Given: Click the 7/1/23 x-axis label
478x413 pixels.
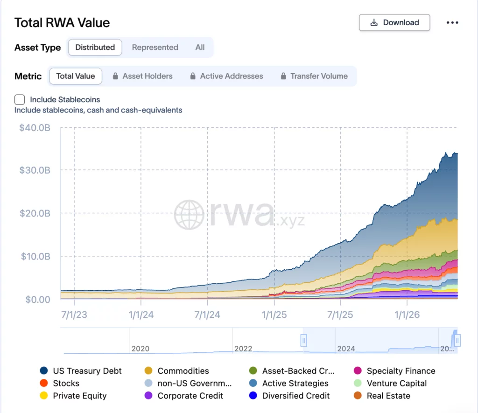Looking at the screenshot, I should point(74,315).
